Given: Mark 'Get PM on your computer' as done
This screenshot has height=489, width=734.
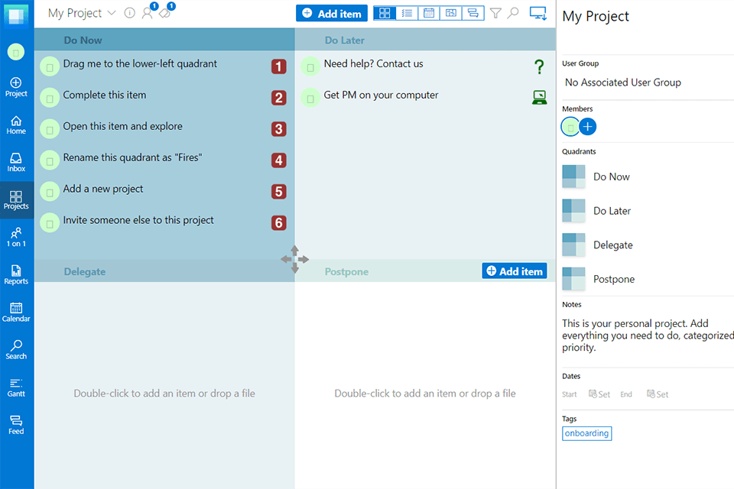Looking at the screenshot, I should (x=310, y=95).
